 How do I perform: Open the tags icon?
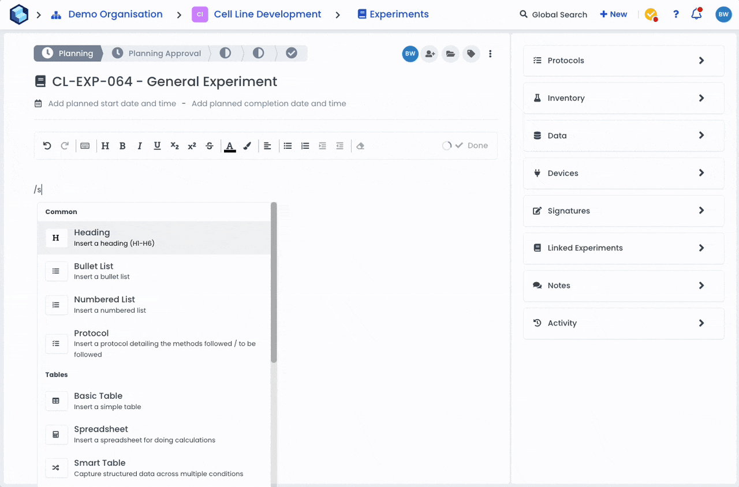click(x=471, y=54)
